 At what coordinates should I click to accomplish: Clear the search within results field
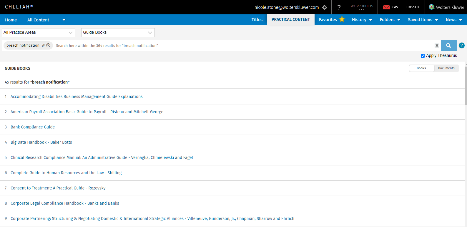click(x=437, y=45)
